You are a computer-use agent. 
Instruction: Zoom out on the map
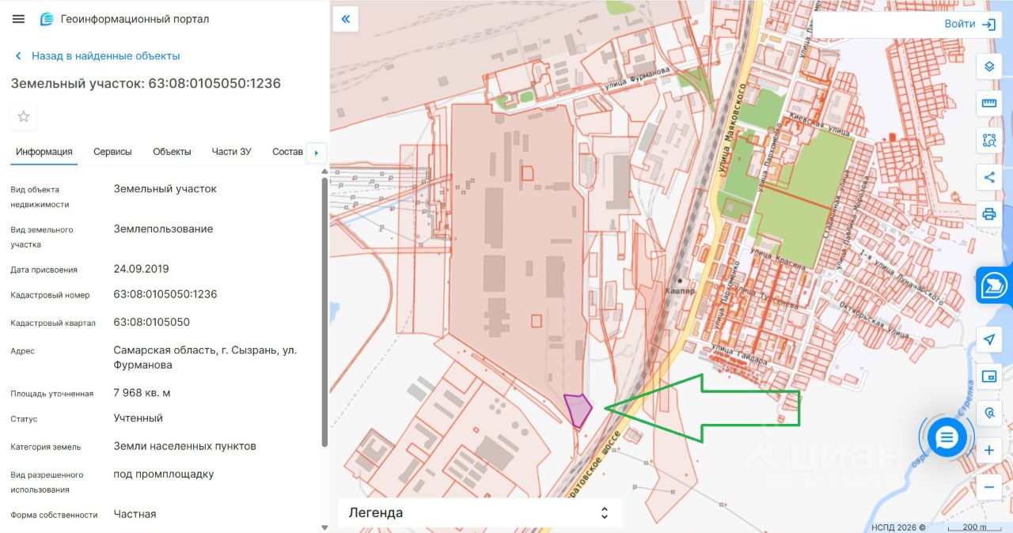[988, 487]
